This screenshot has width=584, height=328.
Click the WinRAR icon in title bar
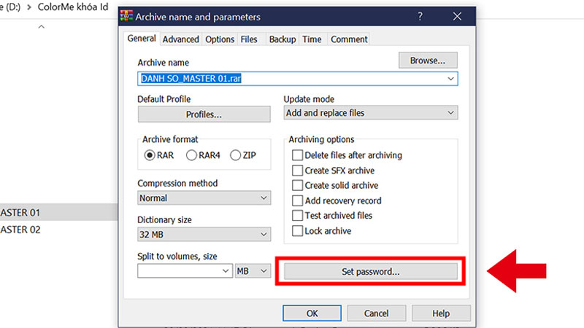coord(128,16)
